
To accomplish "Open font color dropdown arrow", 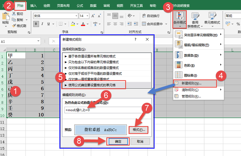I will click(x=88, y=24).
